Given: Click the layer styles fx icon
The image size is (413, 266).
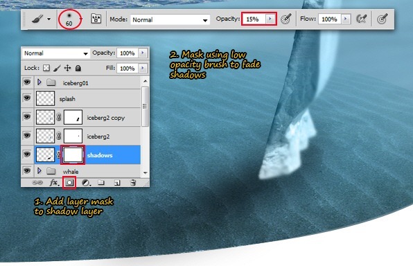Looking at the screenshot, I should [54, 182].
